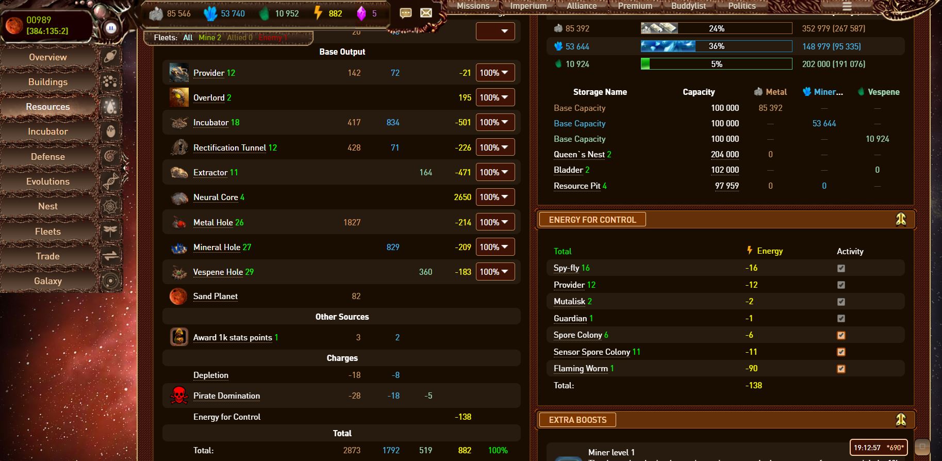Open the mail envelope icon
942x461 pixels.
[x=426, y=13]
